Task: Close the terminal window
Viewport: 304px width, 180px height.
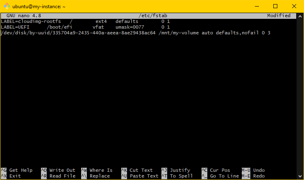Action: pos(294,6)
